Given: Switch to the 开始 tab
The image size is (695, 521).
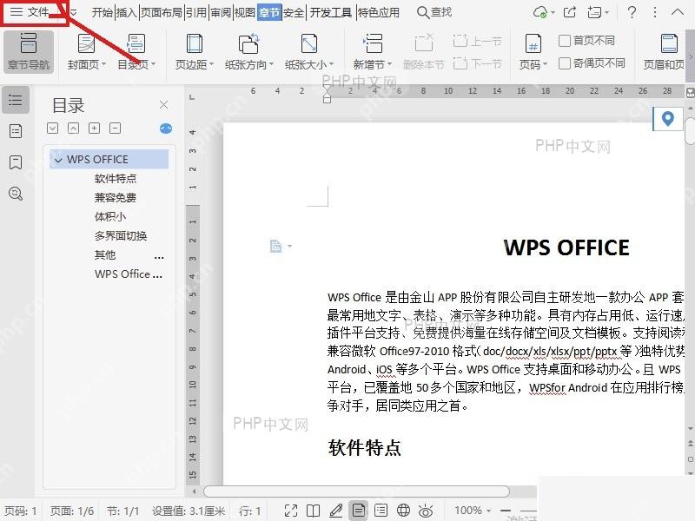Looking at the screenshot, I should point(103,12).
